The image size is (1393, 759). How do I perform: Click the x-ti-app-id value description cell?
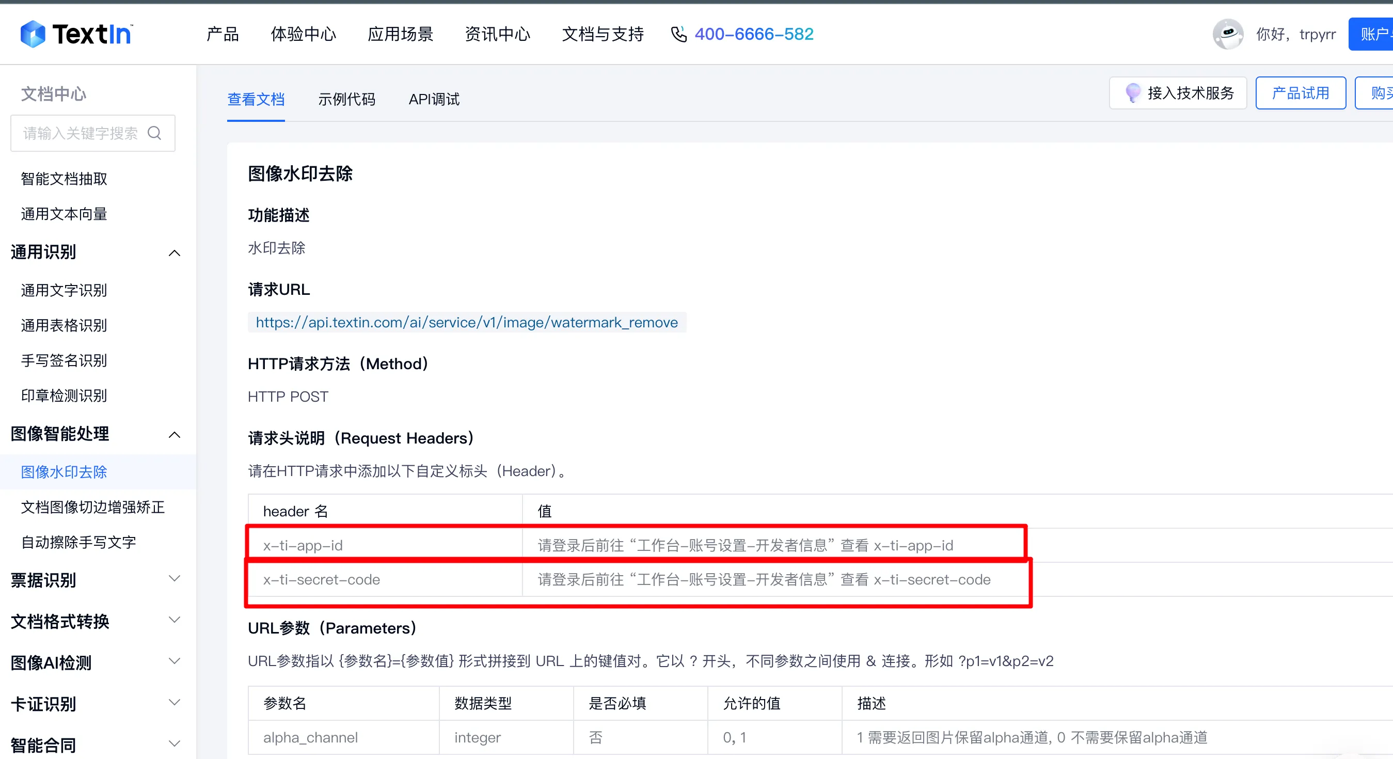point(957,545)
